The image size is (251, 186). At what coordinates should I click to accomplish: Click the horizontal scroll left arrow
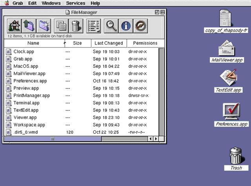[151, 139]
